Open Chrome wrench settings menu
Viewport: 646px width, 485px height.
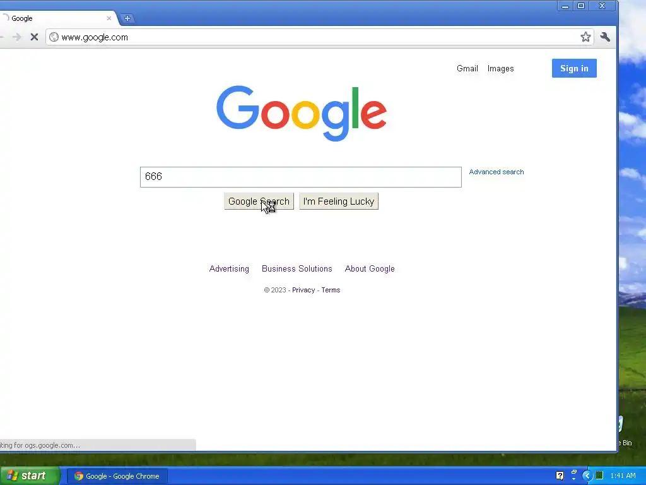pyautogui.click(x=605, y=37)
